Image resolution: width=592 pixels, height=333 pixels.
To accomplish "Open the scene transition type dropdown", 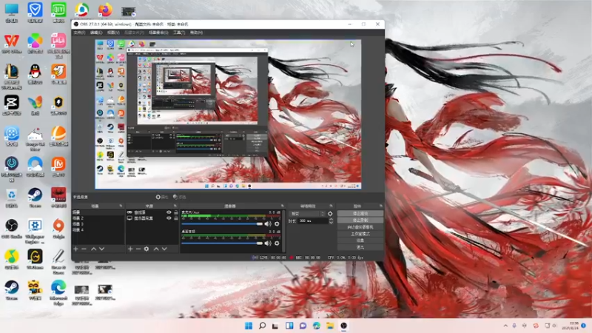I will click(307, 214).
